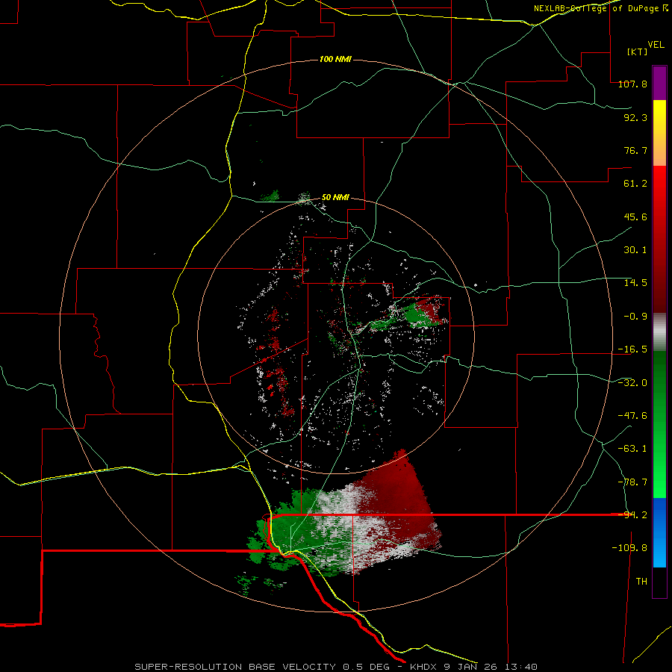The image size is (672, 672).
Task: Click the blue segment of color bar
Action: [659, 532]
